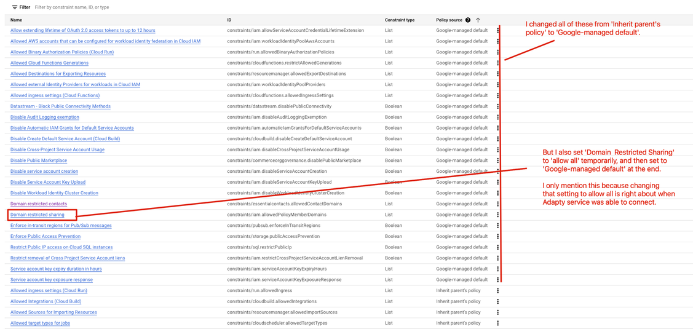Open Enforce in-transit regions for Pub/Sub link

(61, 225)
